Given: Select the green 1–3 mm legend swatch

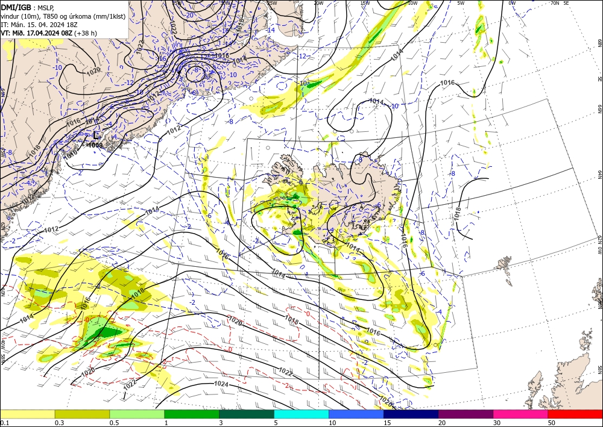Looking at the screenshot, I should 192,414.
